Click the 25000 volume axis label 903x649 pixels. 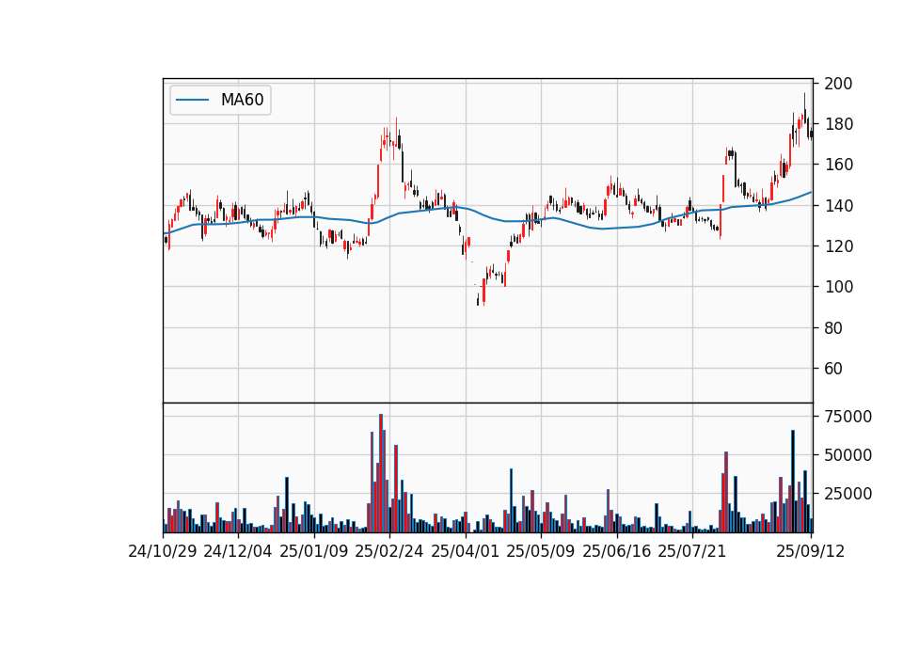click(848, 494)
